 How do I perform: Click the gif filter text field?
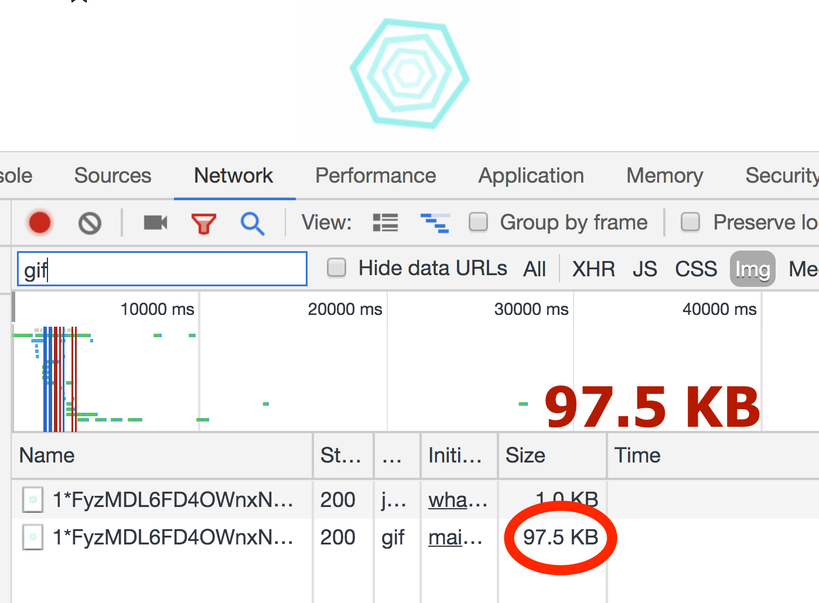pyautogui.click(x=162, y=269)
